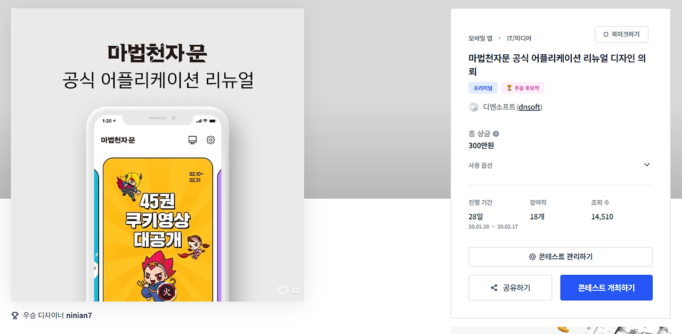Click the trophy icon next to 우승 디자이너
Image resolution: width=682 pixels, height=334 pixels.
coord(15,315)
